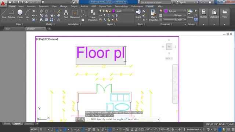Open the viewport scale 1/16" = 1'-0" dropdown
235x132 pixels.
[156, 129]
